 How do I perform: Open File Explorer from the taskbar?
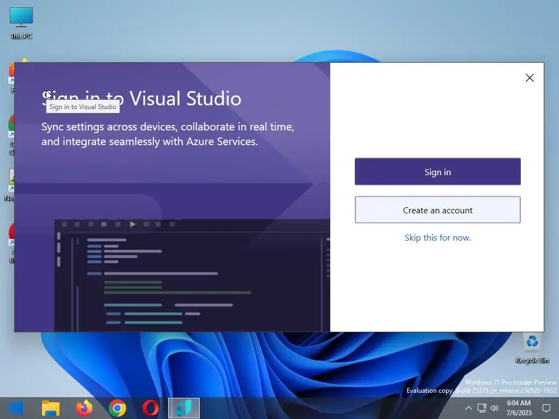51,408
